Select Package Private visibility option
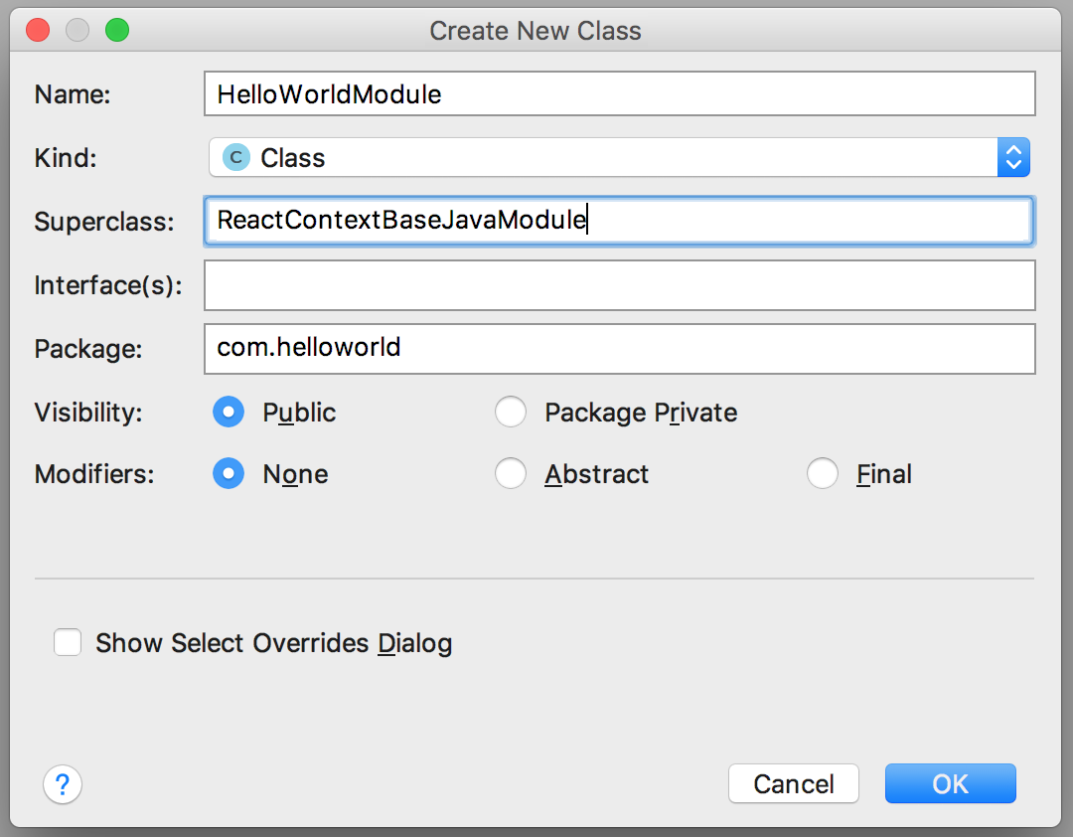Screen dimensions: 1073x837 click(511, 413)
